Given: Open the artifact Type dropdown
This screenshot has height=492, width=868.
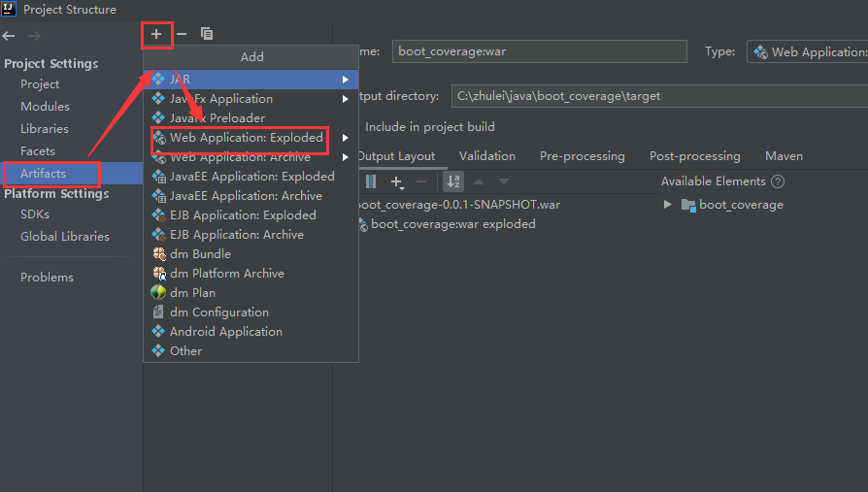Looking at the screenshot, I should [x=808, y=52].
